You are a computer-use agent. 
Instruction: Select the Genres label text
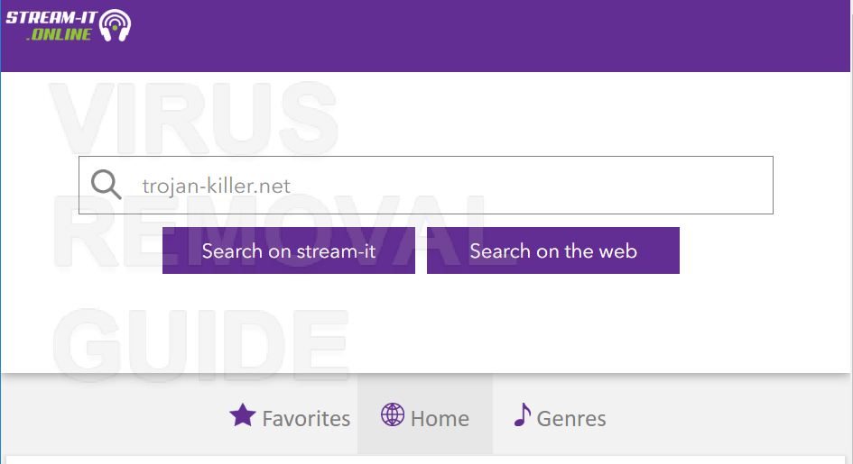571,419
